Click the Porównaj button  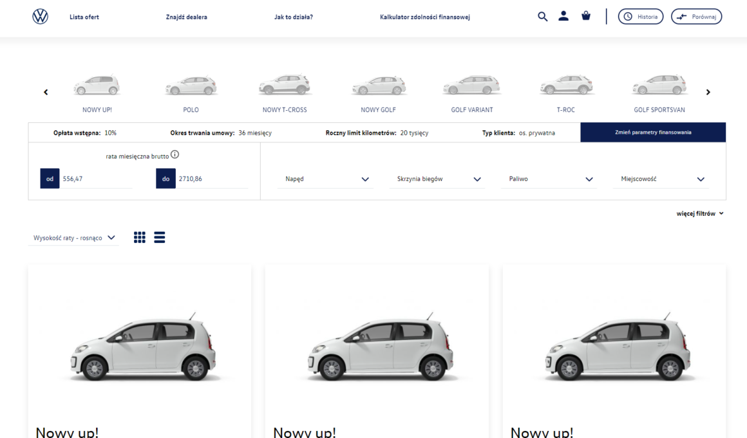[x=697, y=17]
